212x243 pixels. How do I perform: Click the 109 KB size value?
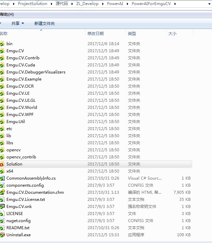pyautogui.click(x=184, y=235)
